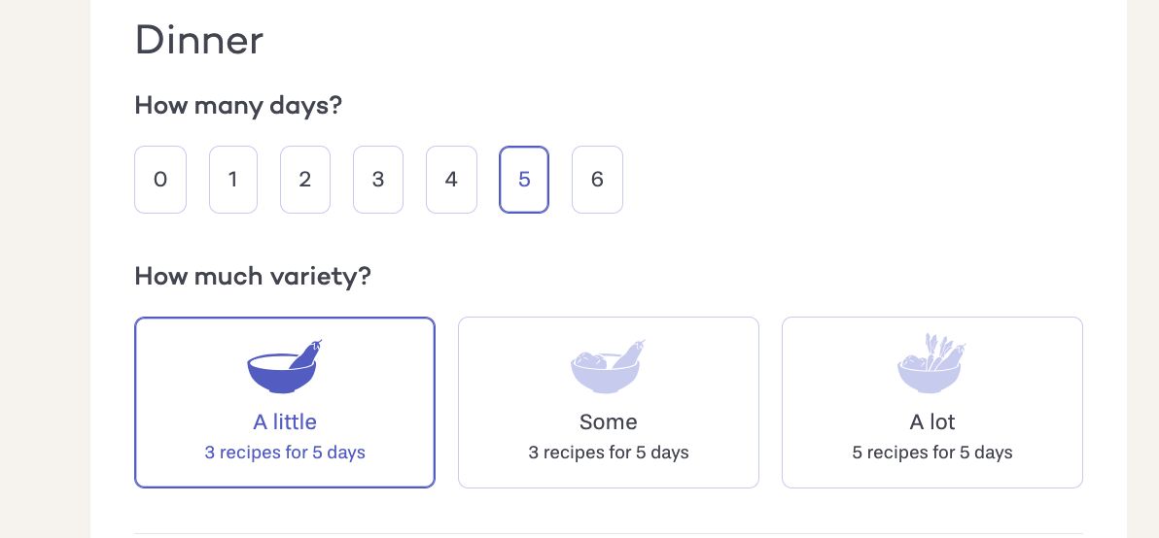
Task: Click the bowl icon above Some
Action: [609, 366]
